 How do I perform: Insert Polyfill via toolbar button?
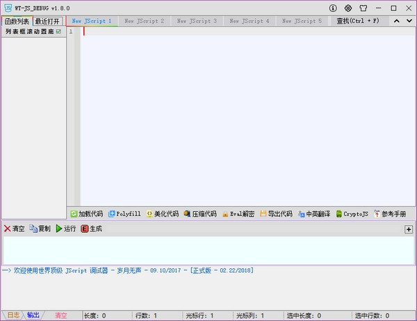coord(125,214)
